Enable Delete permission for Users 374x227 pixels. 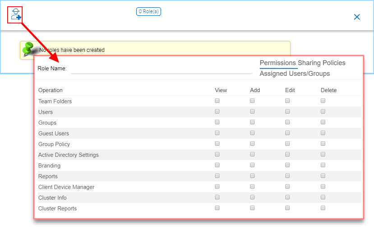click(x=323, y=111)
